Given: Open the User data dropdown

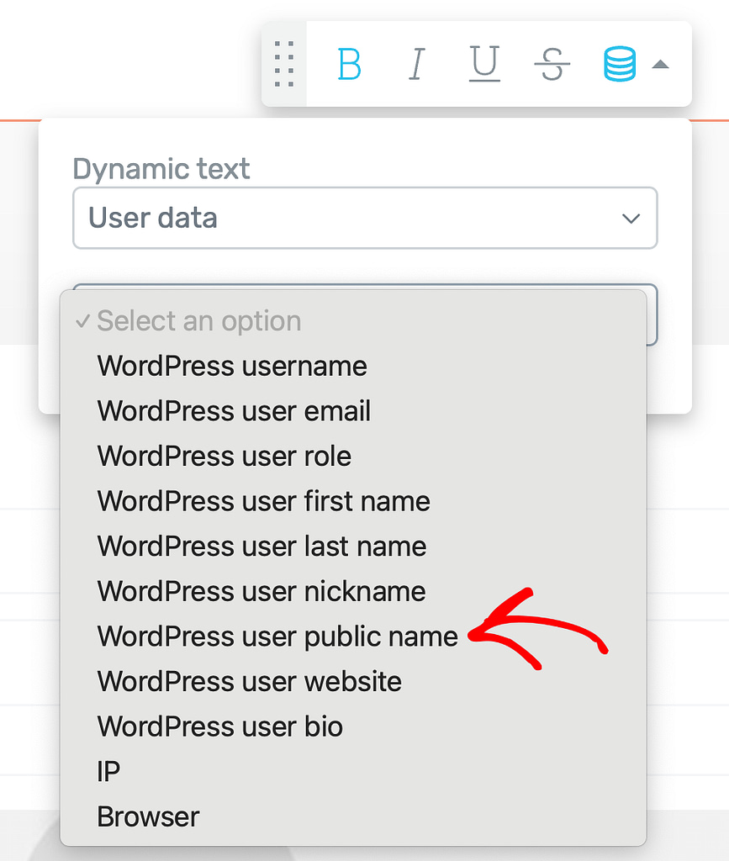Looking at the screenshot, I should (x=365, y=218).
